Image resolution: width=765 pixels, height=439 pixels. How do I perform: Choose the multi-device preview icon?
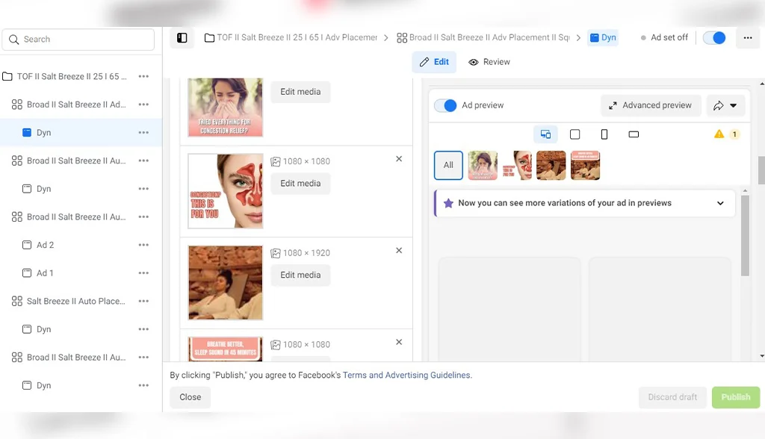(545, 134)
